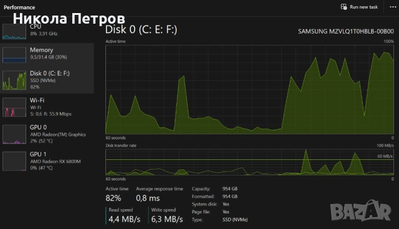Click the GPU 0 mini graph thumbnail
Screen dimensions: 399x229
[x=14, y=134]
